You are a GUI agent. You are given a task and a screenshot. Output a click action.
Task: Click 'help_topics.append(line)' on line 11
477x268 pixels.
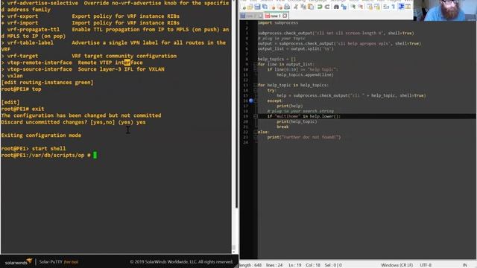(x=305, y=74)
